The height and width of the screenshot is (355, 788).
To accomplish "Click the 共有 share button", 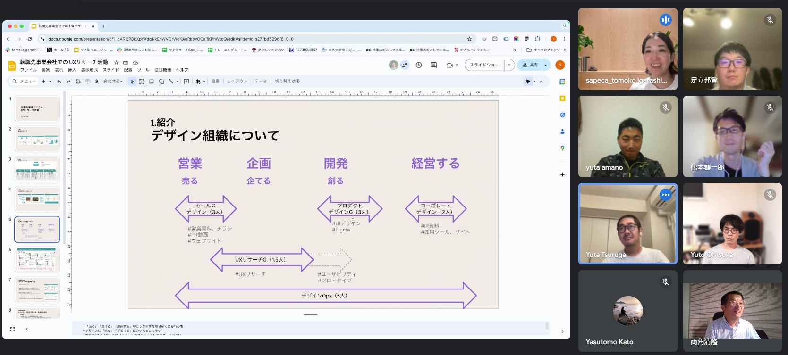I will [x=530, y=65].
